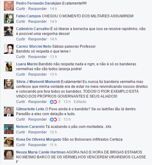Open the 14 h timestamp on Pedro's comment
This screenshot has height=165, width=152.
(53, 9)
